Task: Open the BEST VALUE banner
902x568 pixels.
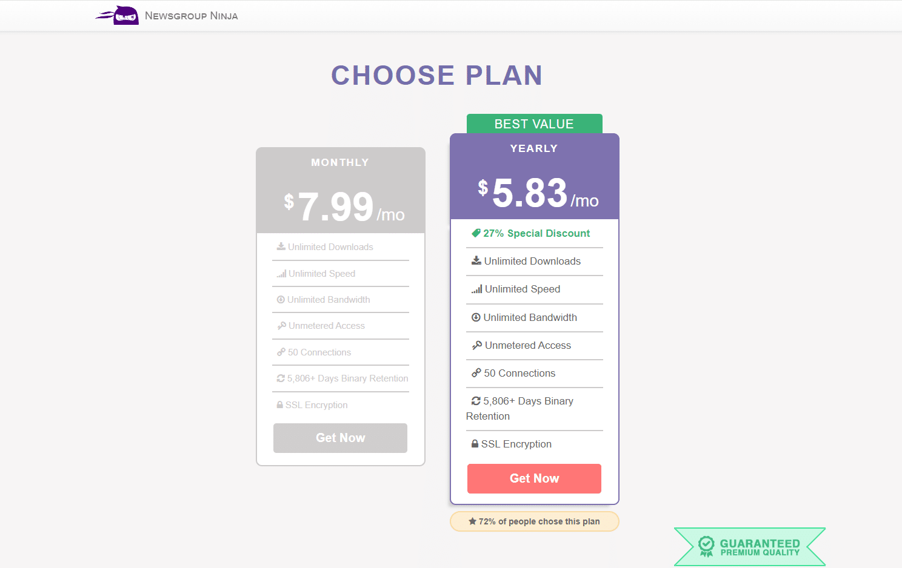Action: [533, 124]
